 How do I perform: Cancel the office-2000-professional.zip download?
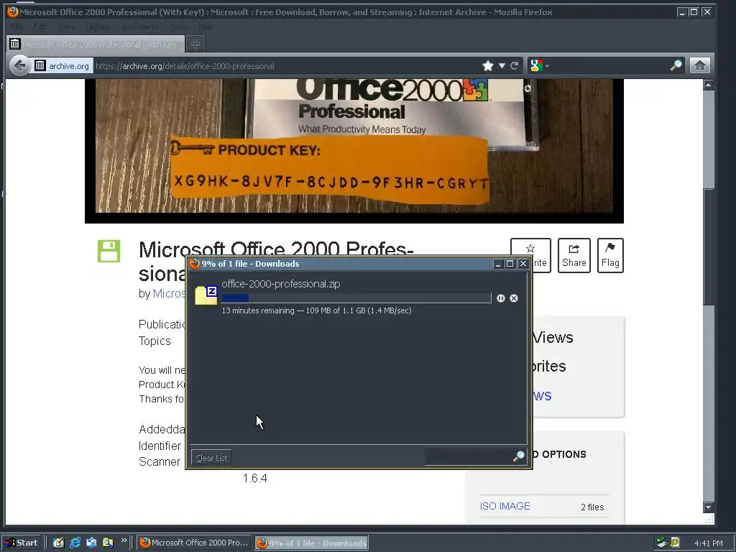point(514,298)
